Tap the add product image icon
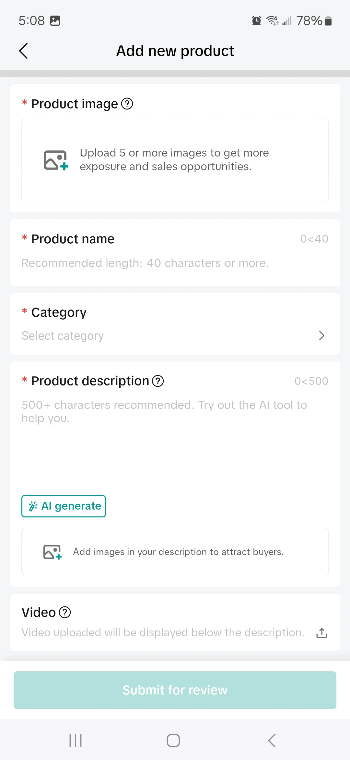The width and height of the screenshot is (350, 760). [x=56, y=160]
